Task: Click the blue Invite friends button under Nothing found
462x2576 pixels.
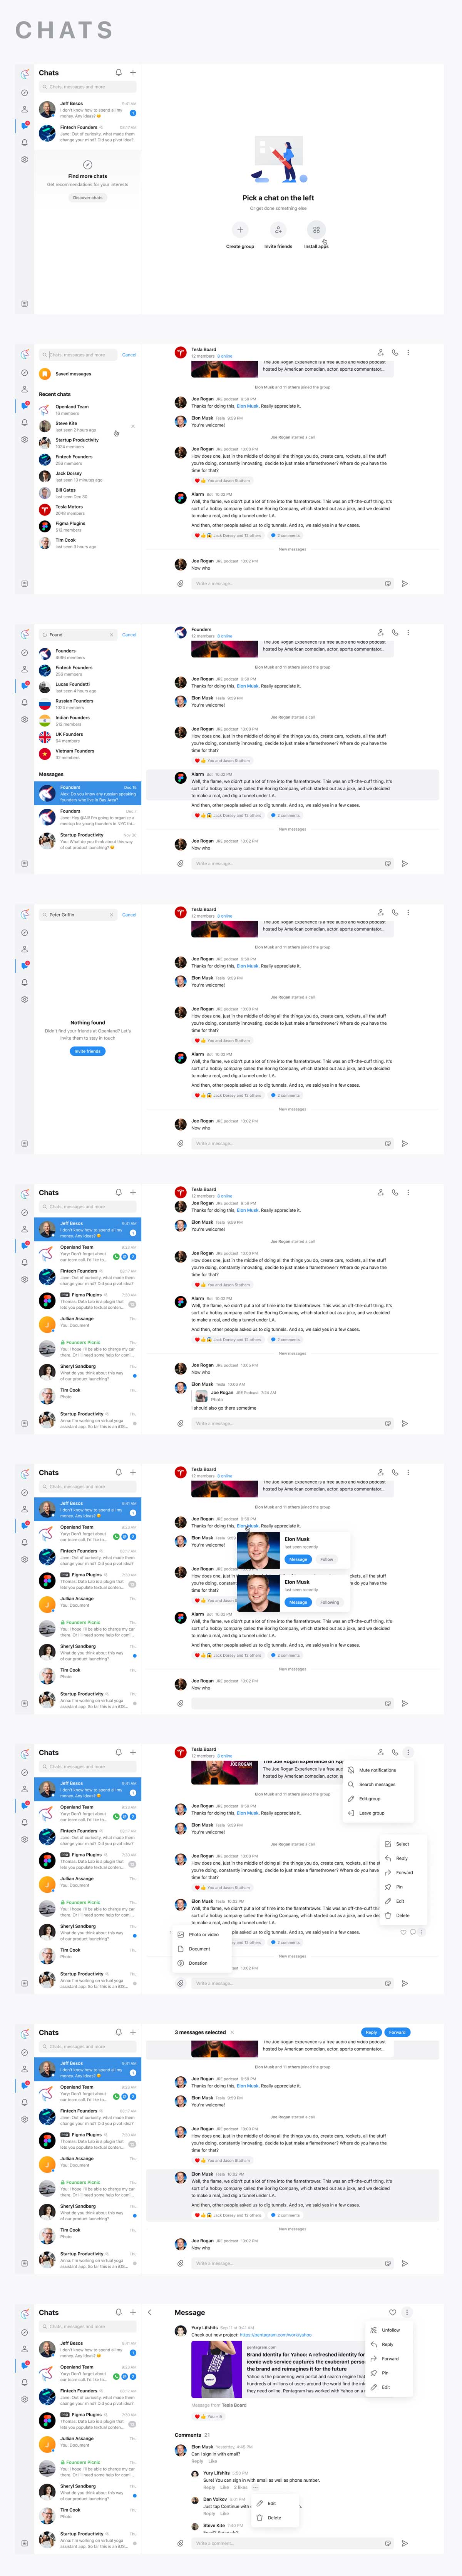Action: [88, 1051]
